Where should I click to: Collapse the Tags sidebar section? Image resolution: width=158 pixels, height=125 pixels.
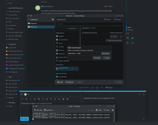point(9,77)
